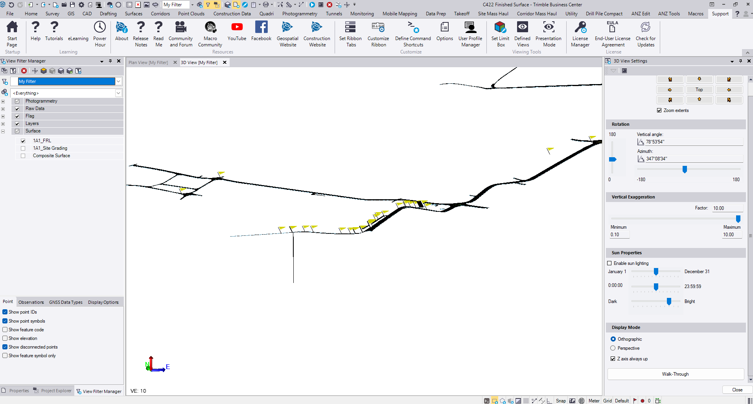
Task: Click the Vertical angle input field
Action: 694,142
